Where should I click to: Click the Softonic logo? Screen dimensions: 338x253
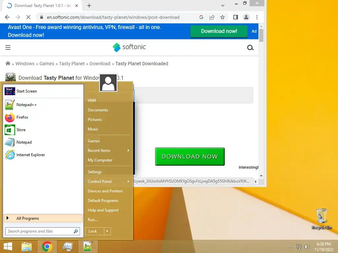point(129,47)
